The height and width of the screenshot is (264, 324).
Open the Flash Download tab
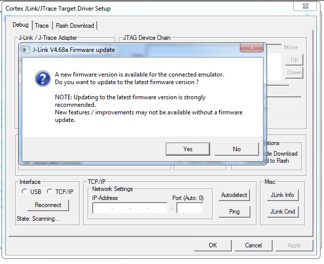click(75, 26)
